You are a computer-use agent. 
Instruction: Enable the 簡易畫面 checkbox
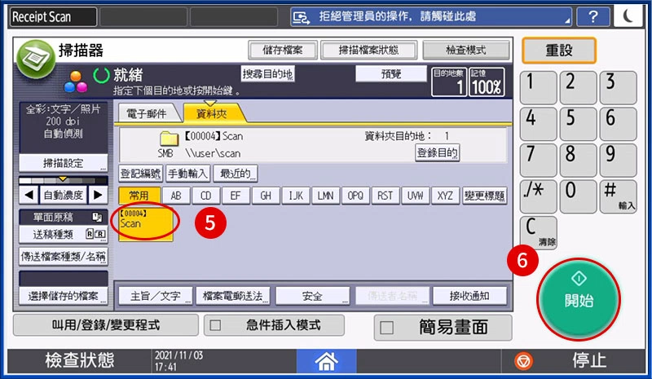pyautogui.click(x=387, y=328)
